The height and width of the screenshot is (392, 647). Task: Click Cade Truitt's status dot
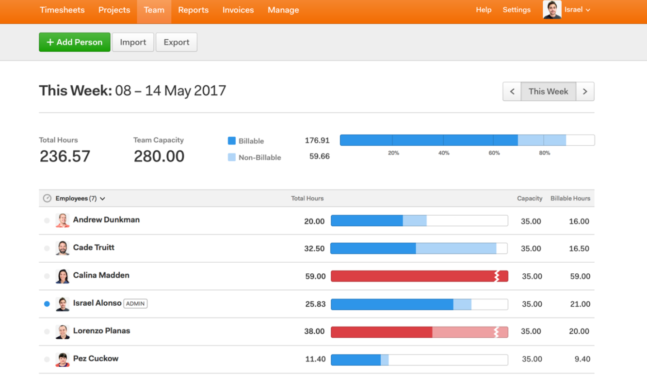coord(47,248)
